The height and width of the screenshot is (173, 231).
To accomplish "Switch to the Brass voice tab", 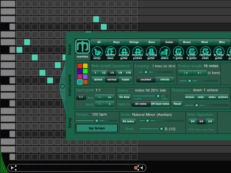I will click(187, 42).
